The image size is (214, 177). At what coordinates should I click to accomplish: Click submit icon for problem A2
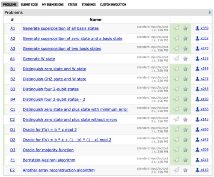[176, 38]
